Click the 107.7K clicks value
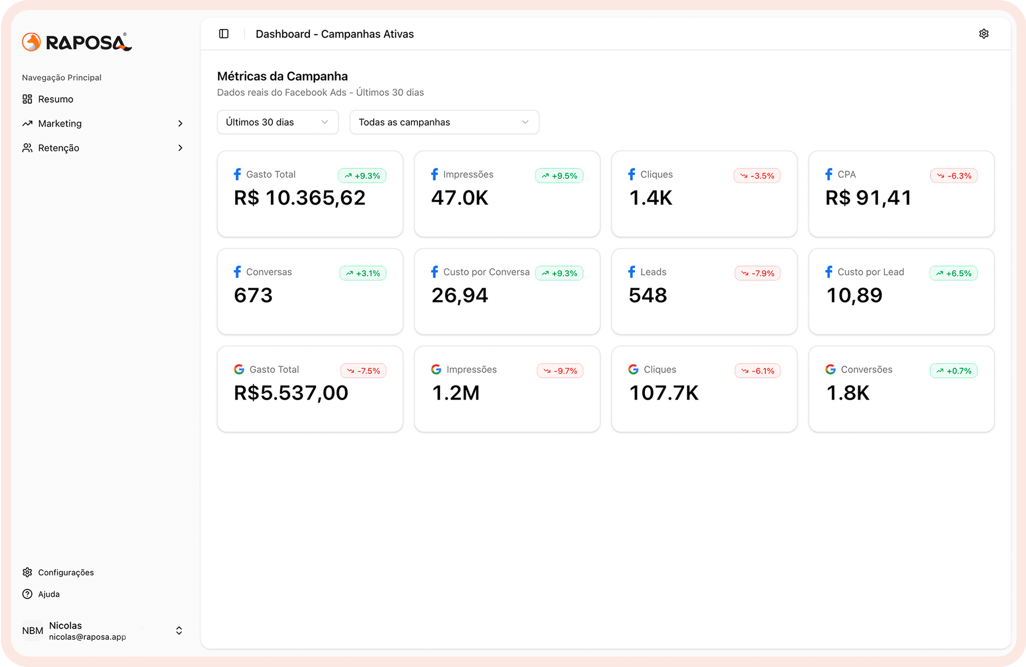This screenshot has width=1026, height=667. [664, 393]
